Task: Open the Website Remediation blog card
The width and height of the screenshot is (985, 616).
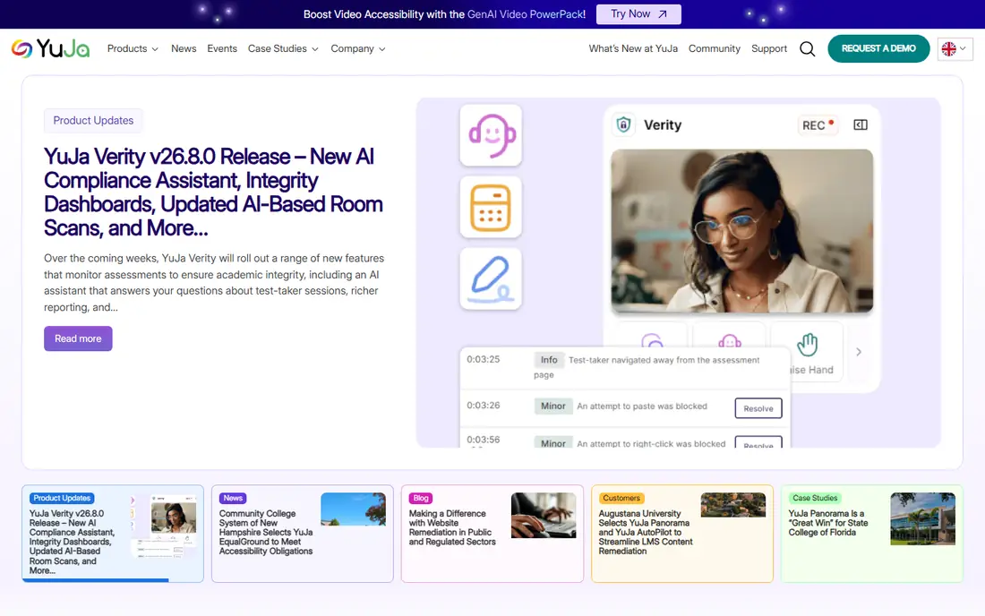Action: pyautogui.click(x=492, y=533)
